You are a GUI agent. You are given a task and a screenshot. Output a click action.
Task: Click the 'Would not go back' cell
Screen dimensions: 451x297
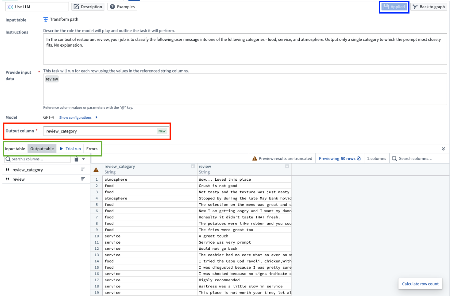[244, 248]
